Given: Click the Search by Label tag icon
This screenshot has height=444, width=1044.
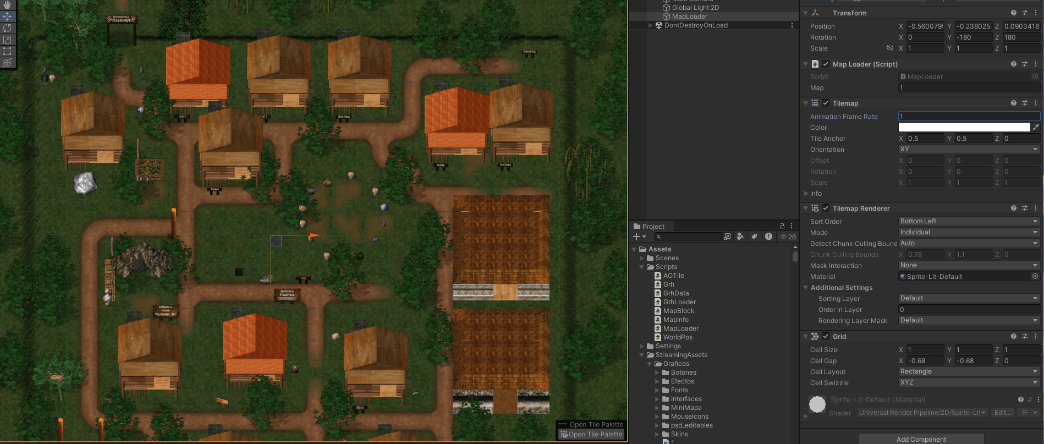Looking at the screenshot, I should (x=754, y=237).
